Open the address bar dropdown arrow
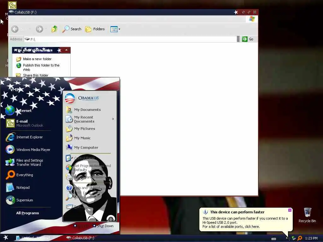 [238, 39]
